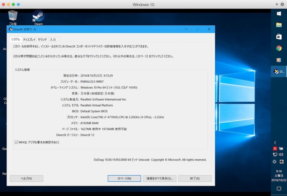Click the page file 1627MB usage value

click(x=104, y=129)
